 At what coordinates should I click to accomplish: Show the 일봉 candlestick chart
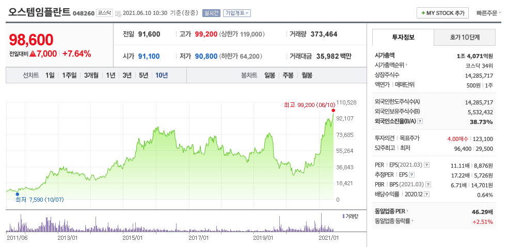(269, 75)
